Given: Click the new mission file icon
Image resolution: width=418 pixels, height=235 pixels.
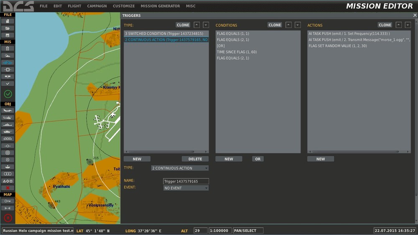Looking at the screenshot, I should click(8, 21).
